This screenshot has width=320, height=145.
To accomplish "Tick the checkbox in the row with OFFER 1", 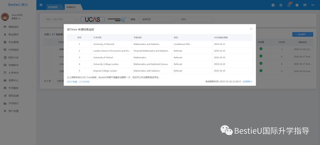I will [x=47, y=49].
